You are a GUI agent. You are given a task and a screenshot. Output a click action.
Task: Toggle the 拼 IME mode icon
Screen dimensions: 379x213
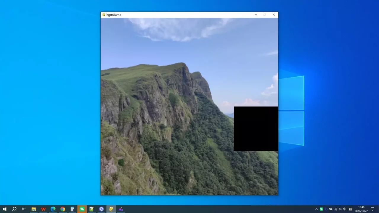[x=351, y=209]
